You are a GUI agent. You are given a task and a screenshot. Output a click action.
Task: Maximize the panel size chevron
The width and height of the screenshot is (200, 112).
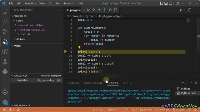191,83
